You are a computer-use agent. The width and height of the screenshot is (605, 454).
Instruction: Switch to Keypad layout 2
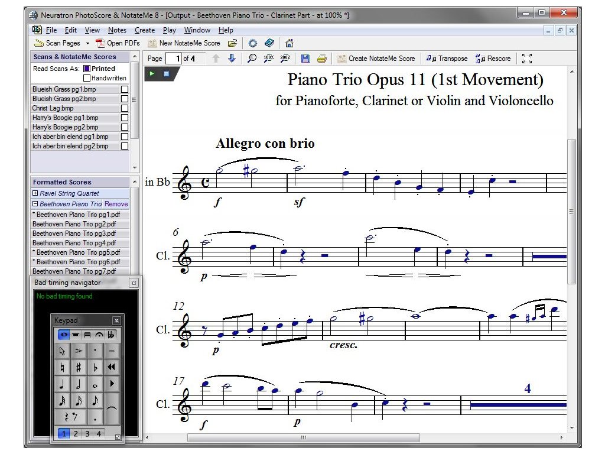[76, 433]
